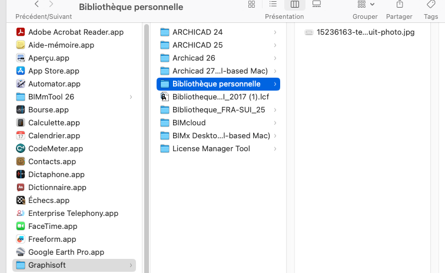
Task: Click the Partager label
Action: [x=399, y=16]
